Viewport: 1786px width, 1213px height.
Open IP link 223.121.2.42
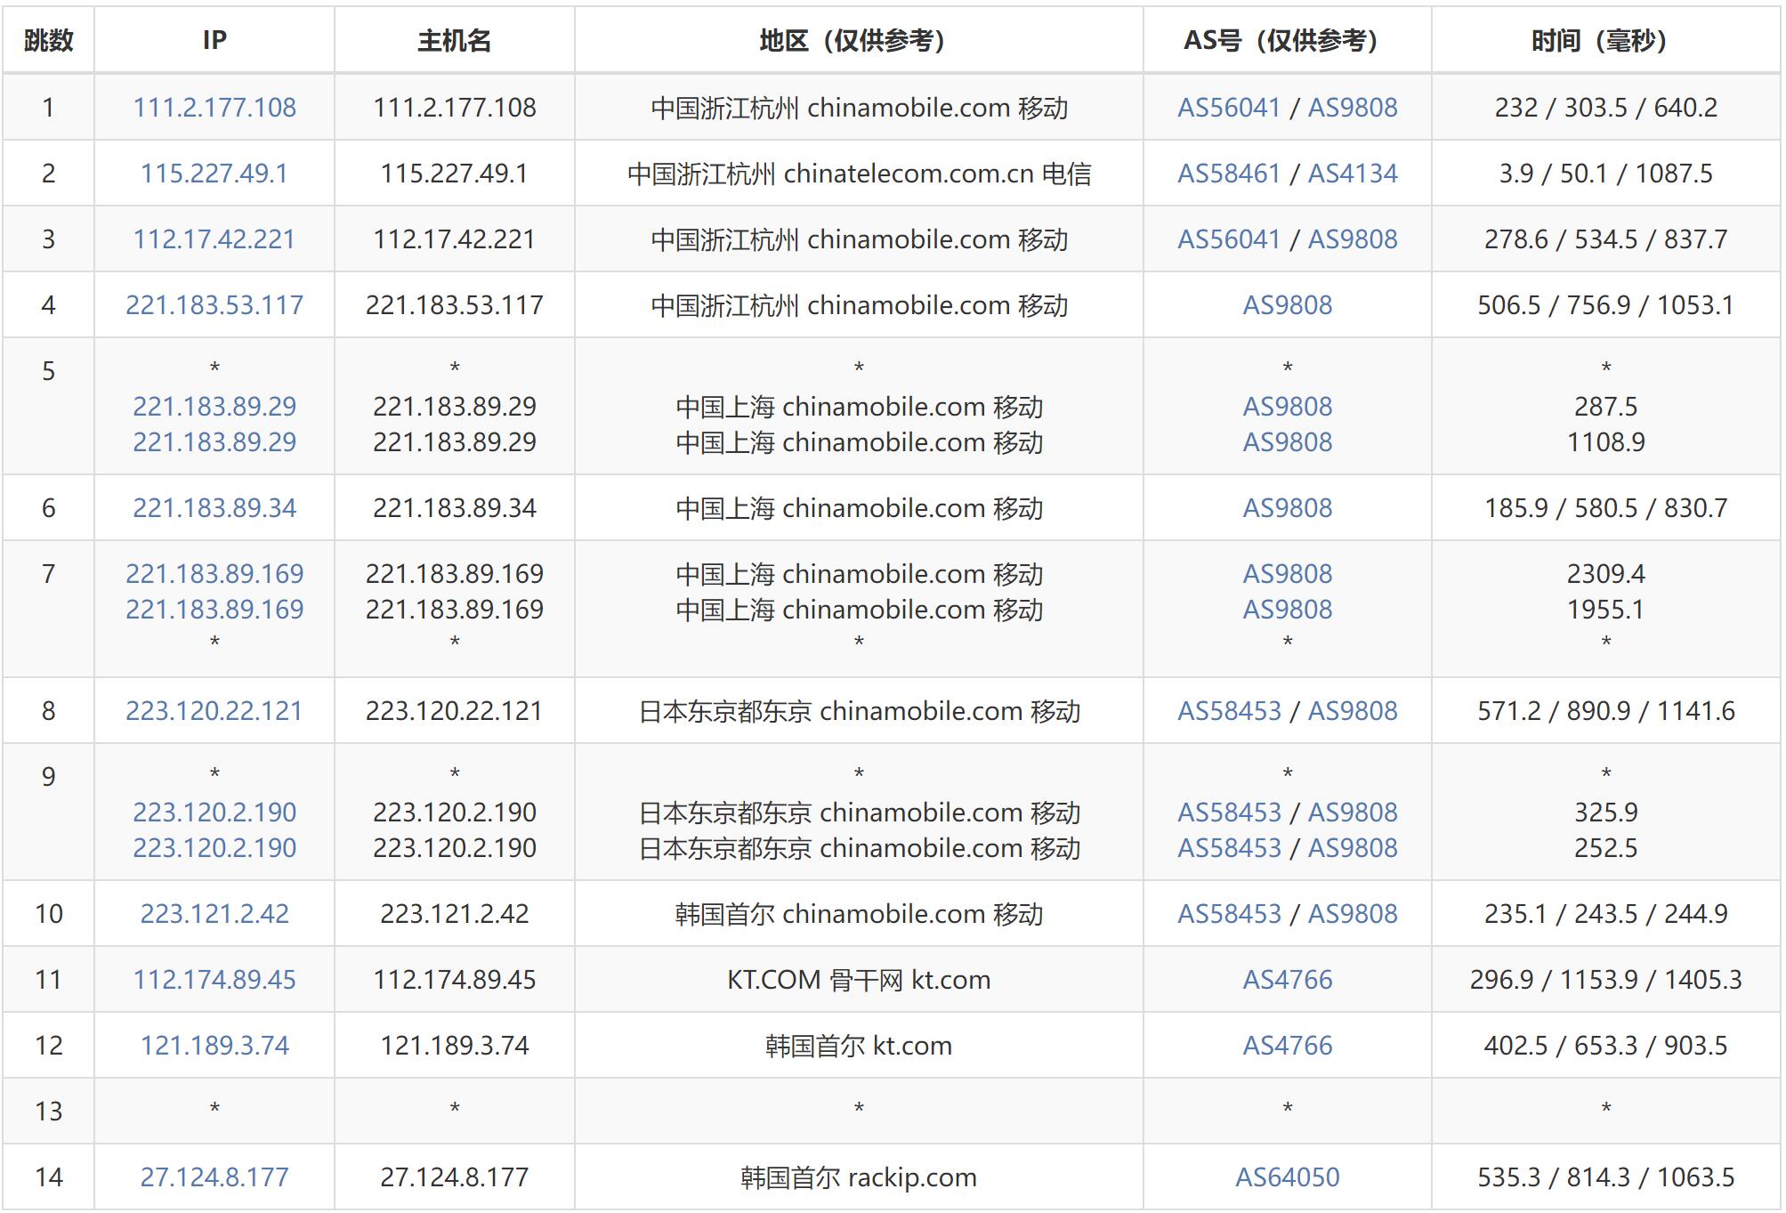coord(214,914)
